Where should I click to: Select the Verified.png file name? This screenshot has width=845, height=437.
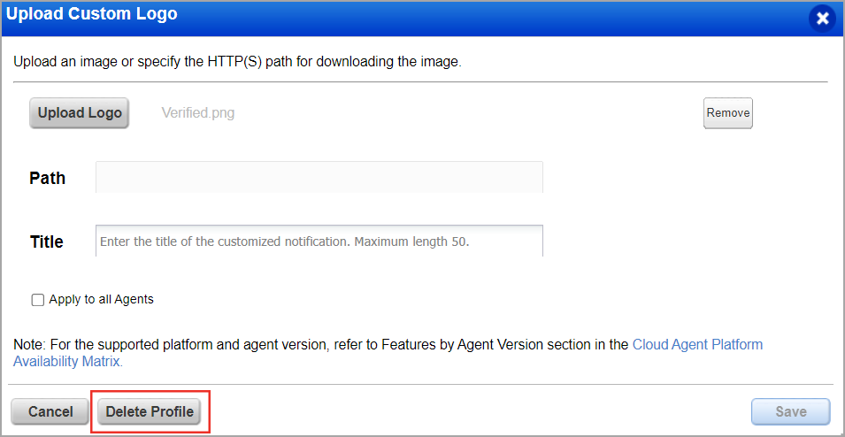pyautogui.click(x=198, y=113)
